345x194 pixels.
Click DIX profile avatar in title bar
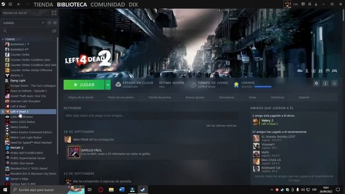point(287,4)
